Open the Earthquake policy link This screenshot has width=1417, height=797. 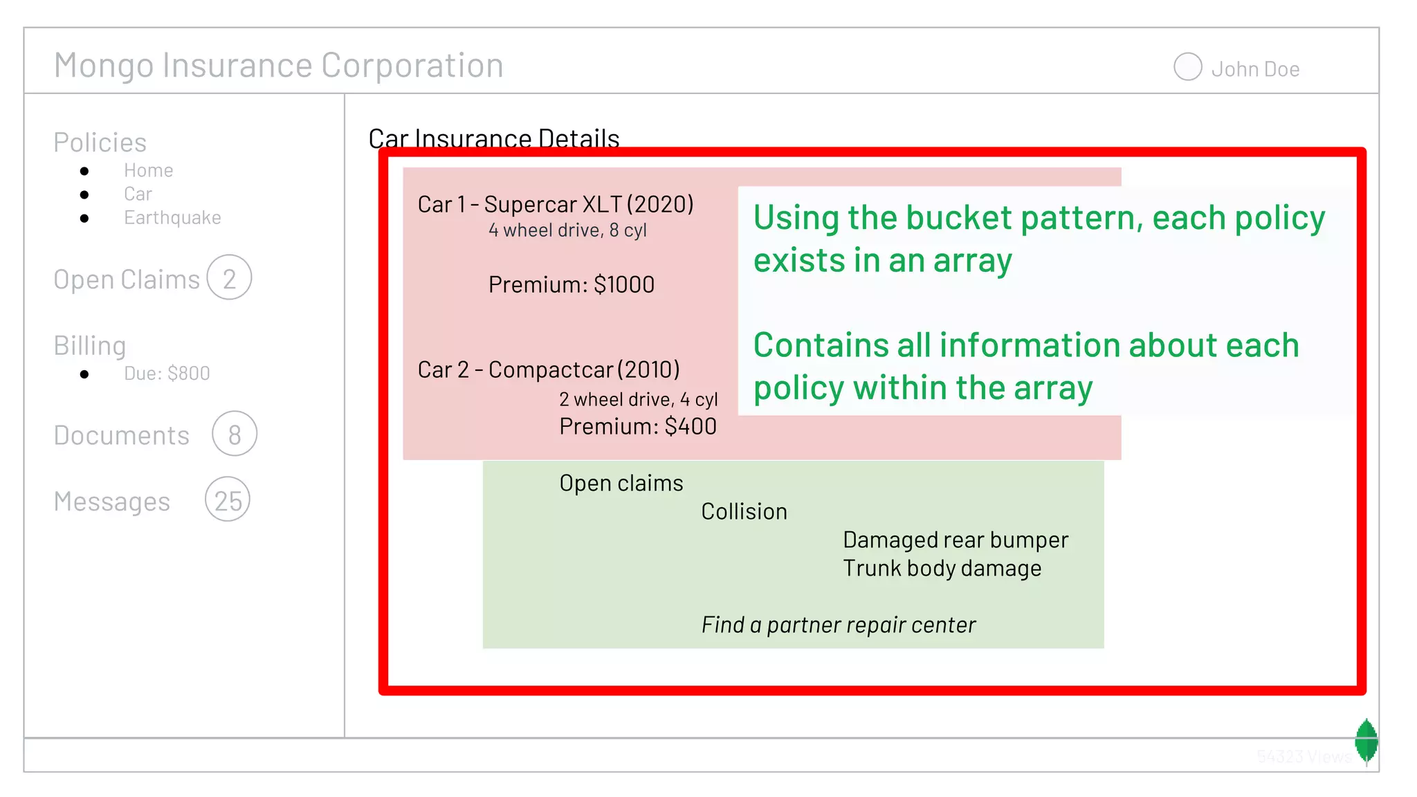coord(172,217)
